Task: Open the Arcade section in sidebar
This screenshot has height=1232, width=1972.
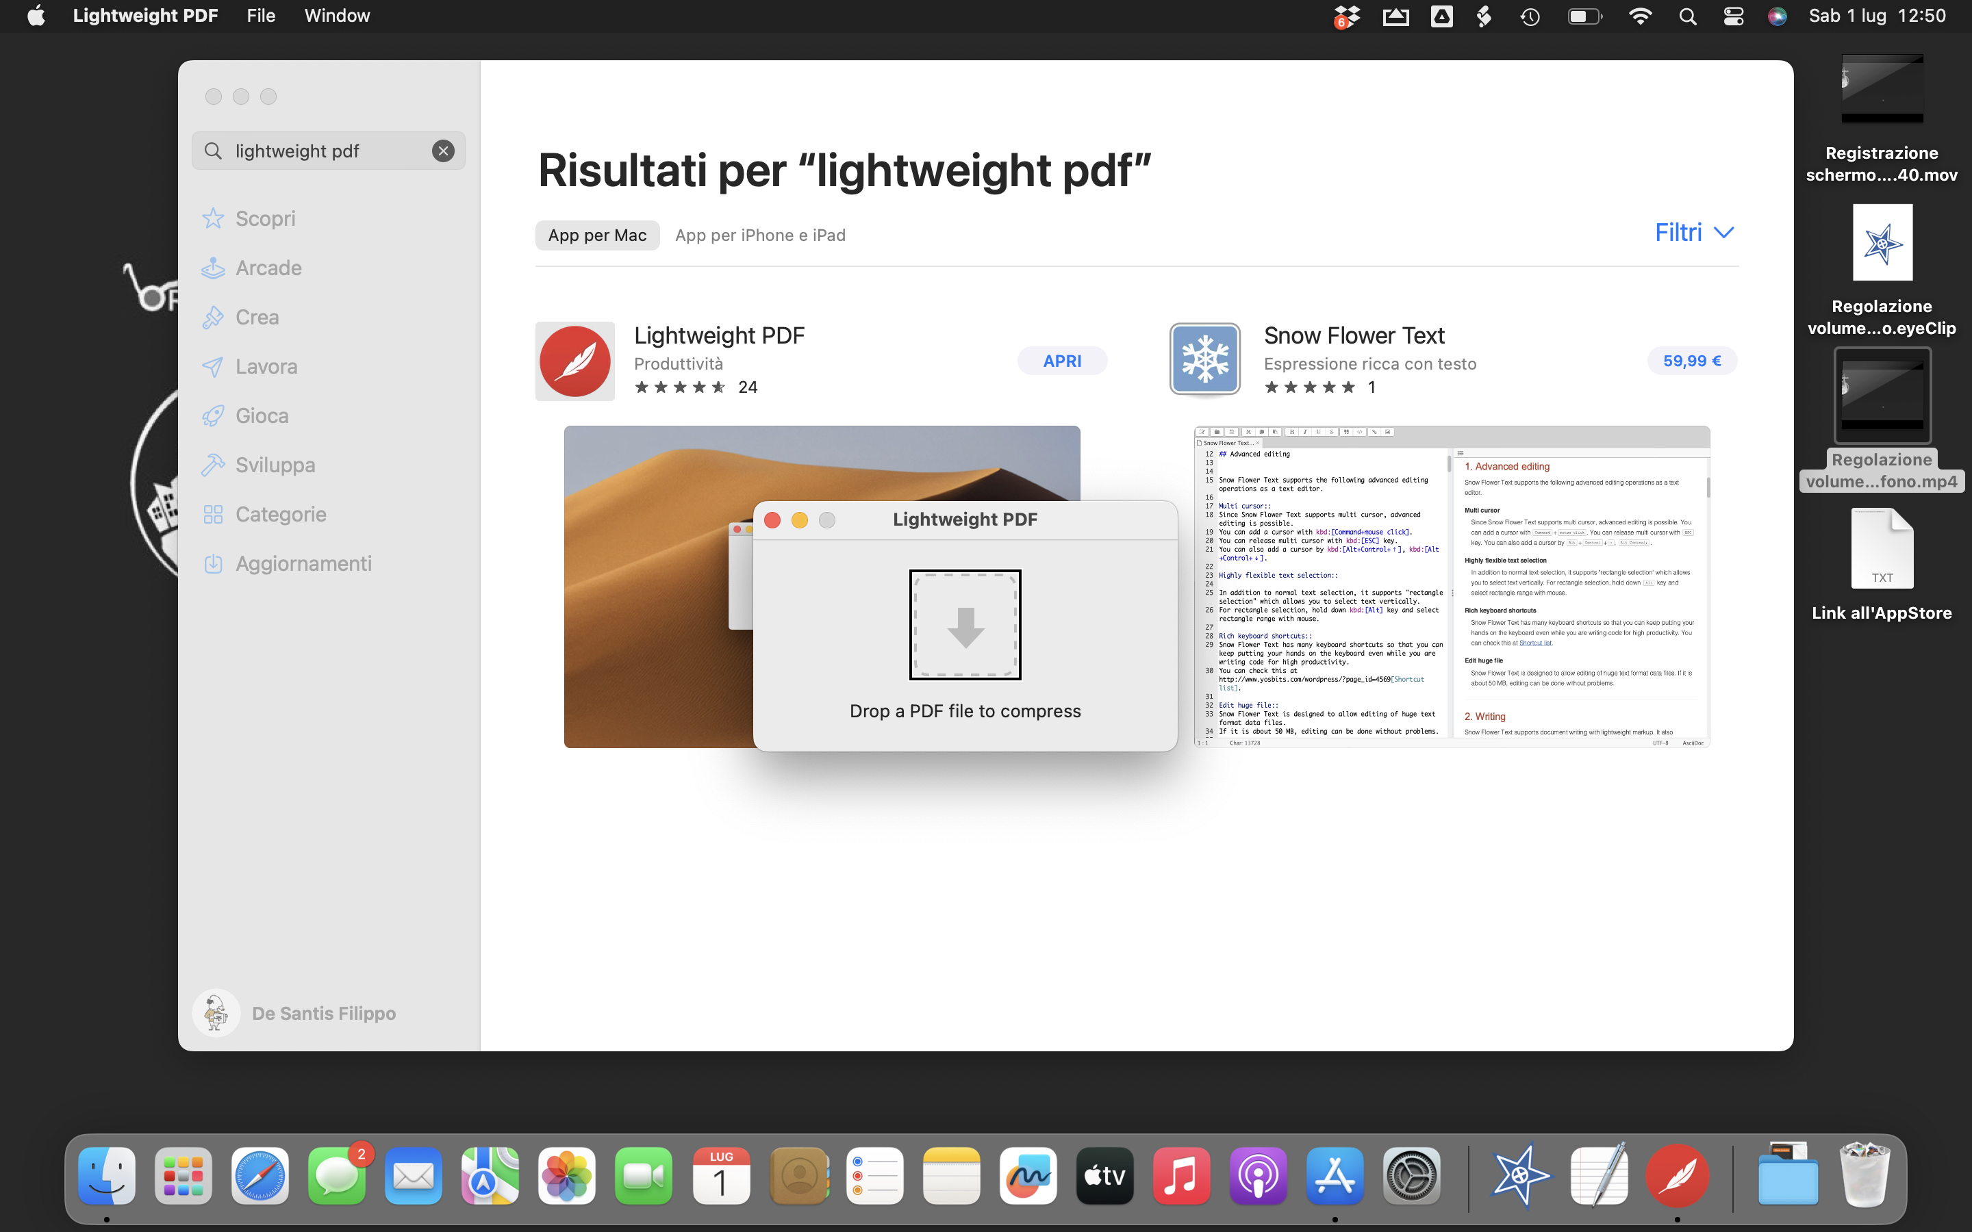Action: click(252, 267)
